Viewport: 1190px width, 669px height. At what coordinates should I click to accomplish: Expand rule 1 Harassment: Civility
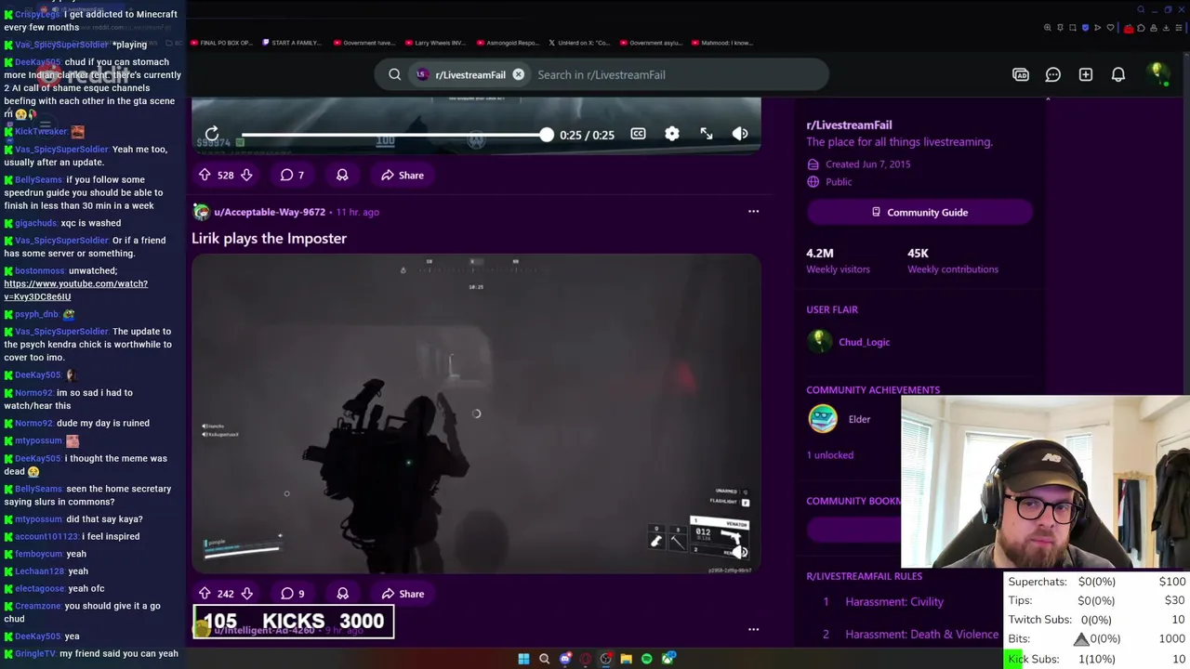(894, 602)
